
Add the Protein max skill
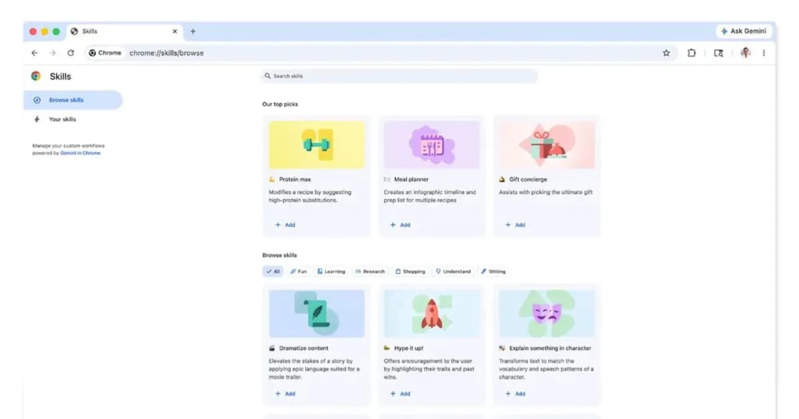point(285,225)
